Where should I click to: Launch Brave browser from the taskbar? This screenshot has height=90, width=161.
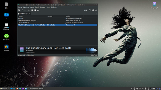pyautogui.click(x=17, y=88)
